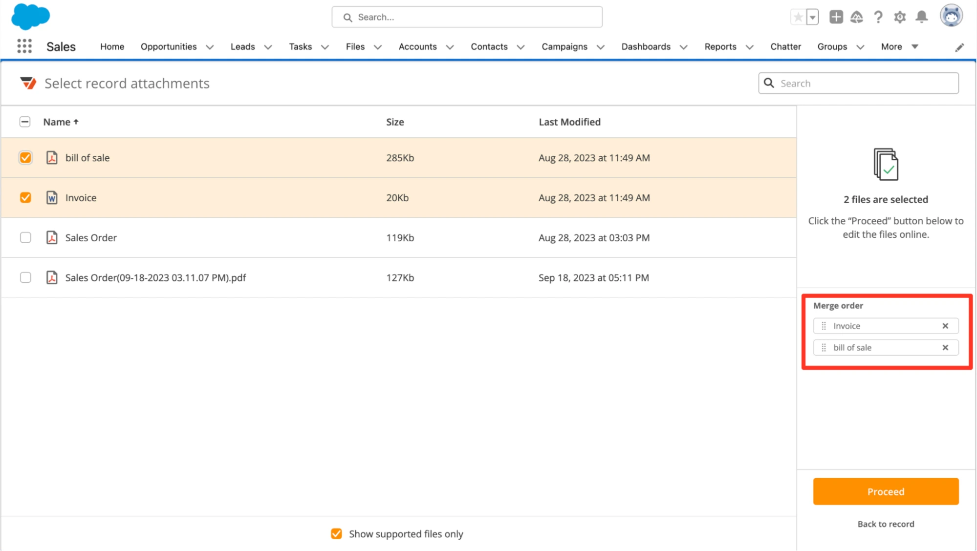Sort by Name column arrow
977x551 pixels.
click(x=76, y=122)
